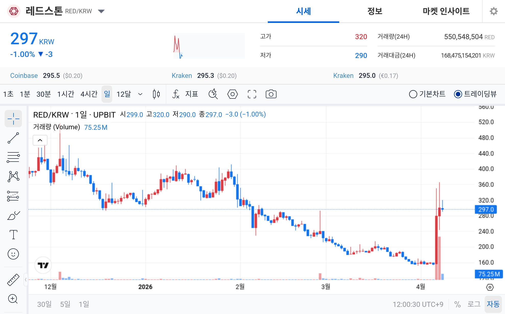The image size is (505, 314).
Task: Switch to the 정보 tab
Action: click(x=375, y=11)
